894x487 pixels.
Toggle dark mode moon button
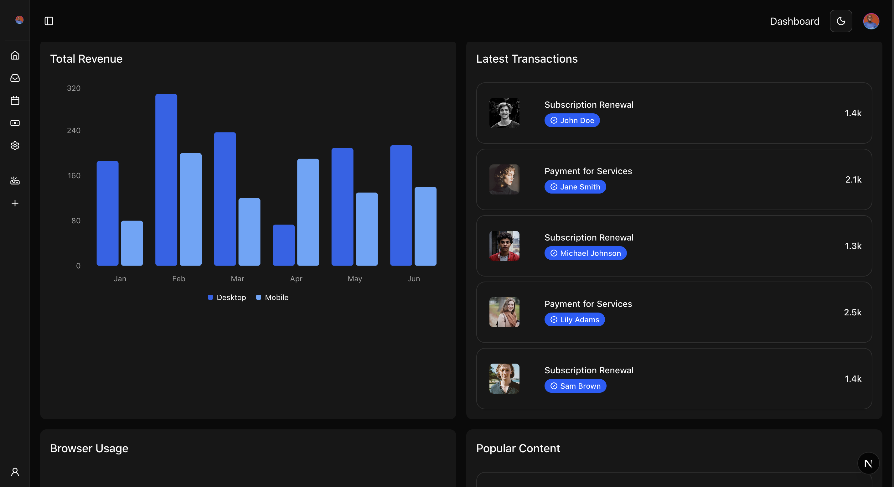pos(840,21)
